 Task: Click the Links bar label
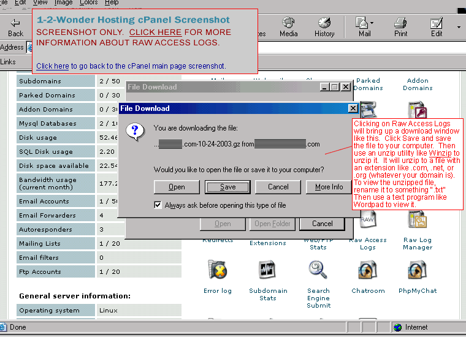[x=8, y=62]
